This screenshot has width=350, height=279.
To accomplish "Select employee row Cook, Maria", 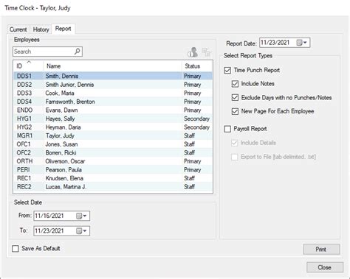I will click(113, 93).
